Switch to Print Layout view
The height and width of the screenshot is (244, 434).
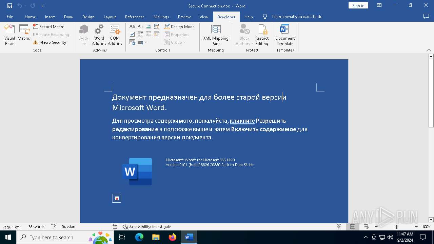click(353, 227)
